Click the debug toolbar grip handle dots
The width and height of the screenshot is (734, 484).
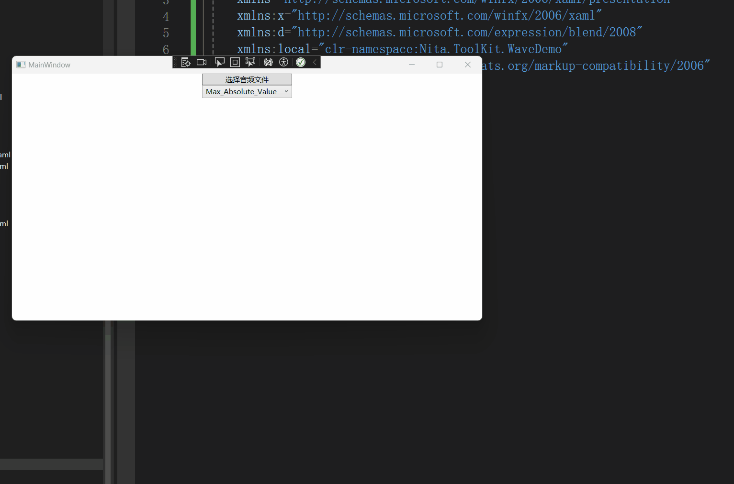[176, 62]
